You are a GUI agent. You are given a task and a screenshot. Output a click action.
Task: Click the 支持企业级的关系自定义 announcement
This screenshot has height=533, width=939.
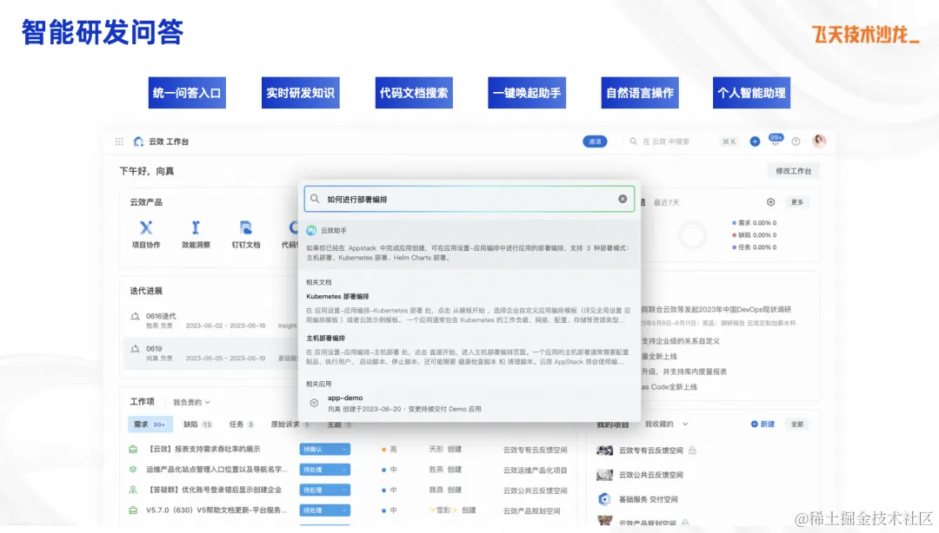point(681,341)
